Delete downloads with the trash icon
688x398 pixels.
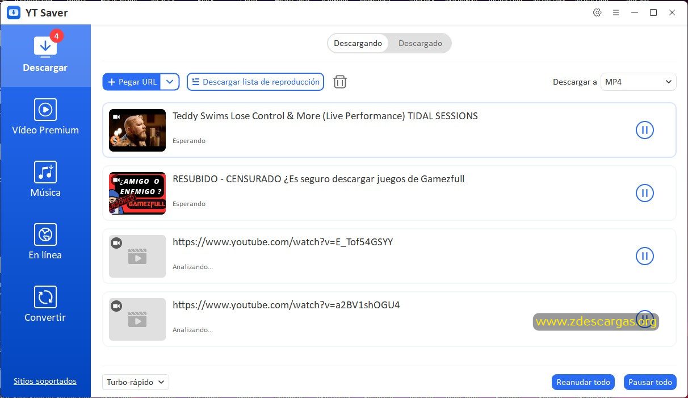click(340, 82)
